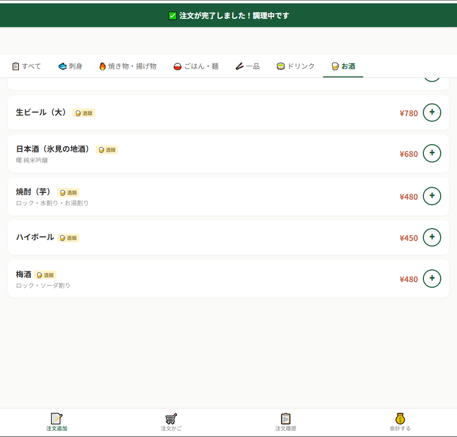Go to 会計する checkout

(x=400, y=422)
